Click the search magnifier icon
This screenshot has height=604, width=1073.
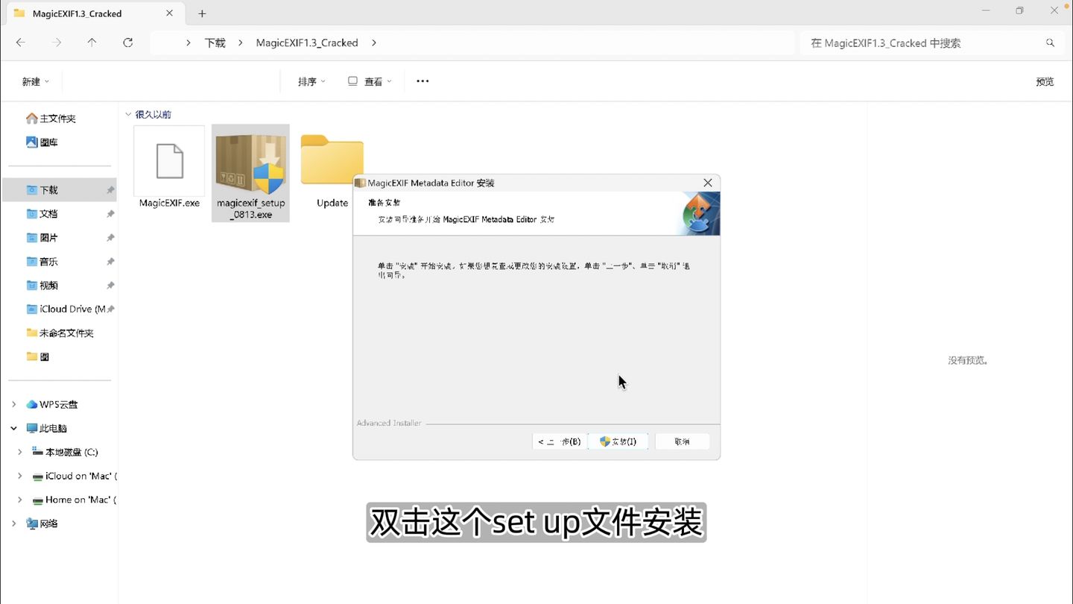(1050, 43)
